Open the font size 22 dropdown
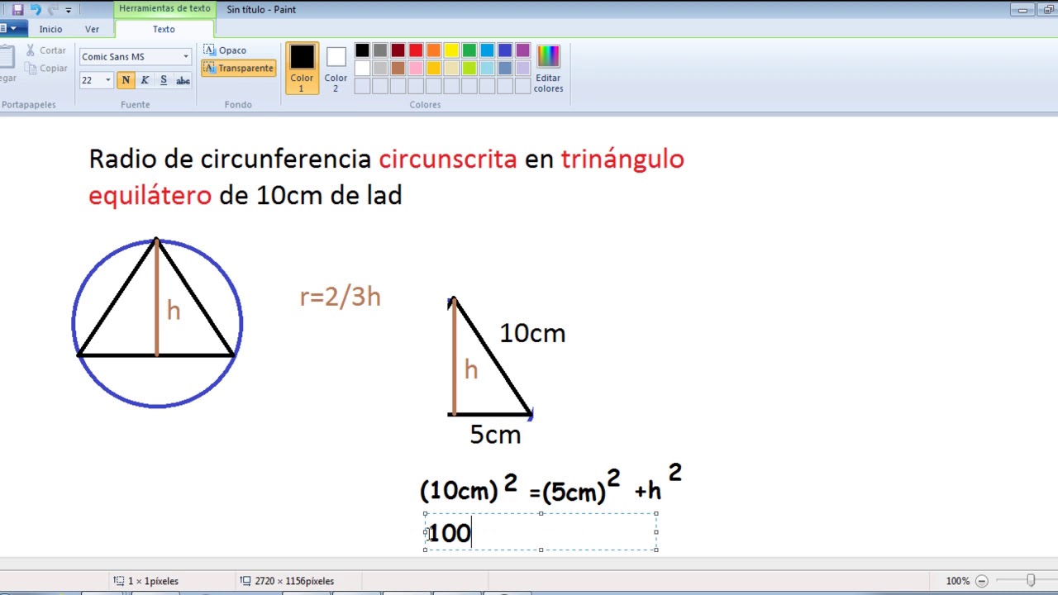The width and height of the screenshot is (1058, 595). [107, 80]
